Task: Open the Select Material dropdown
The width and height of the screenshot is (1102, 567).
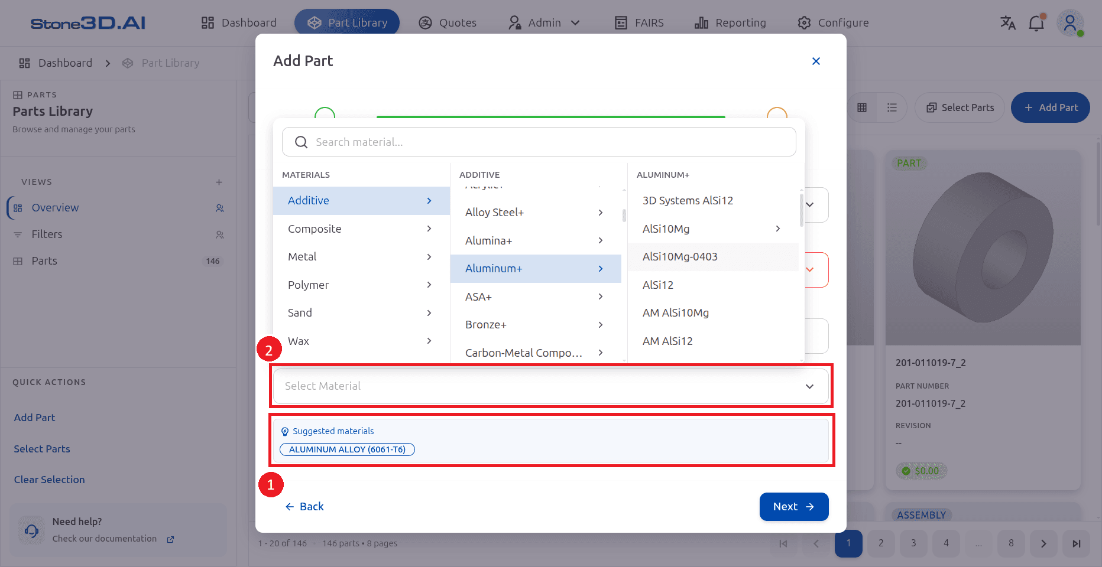Action: 551,386
